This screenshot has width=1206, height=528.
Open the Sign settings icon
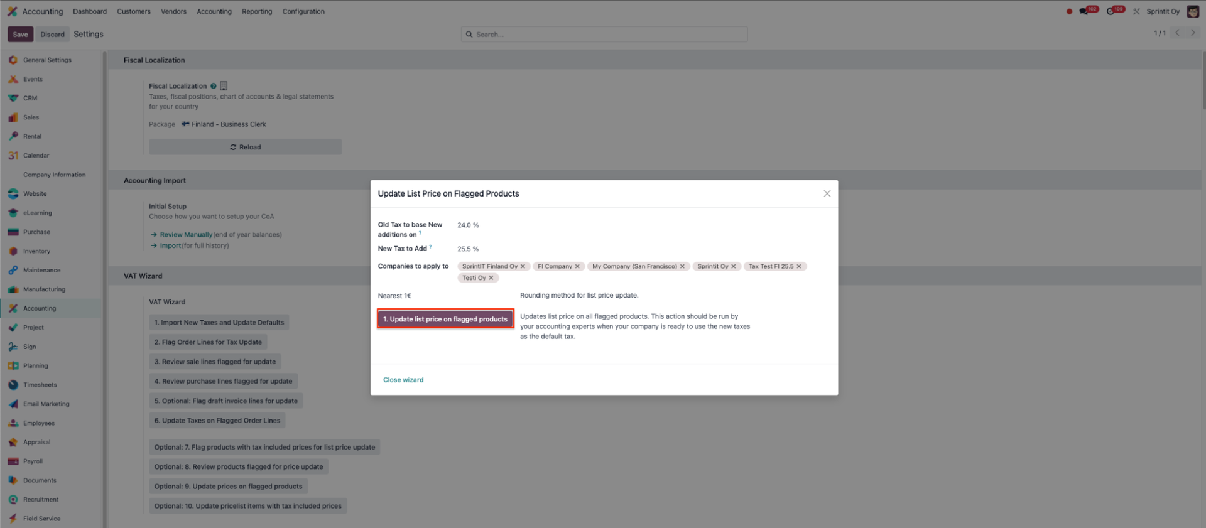[13, 347]
